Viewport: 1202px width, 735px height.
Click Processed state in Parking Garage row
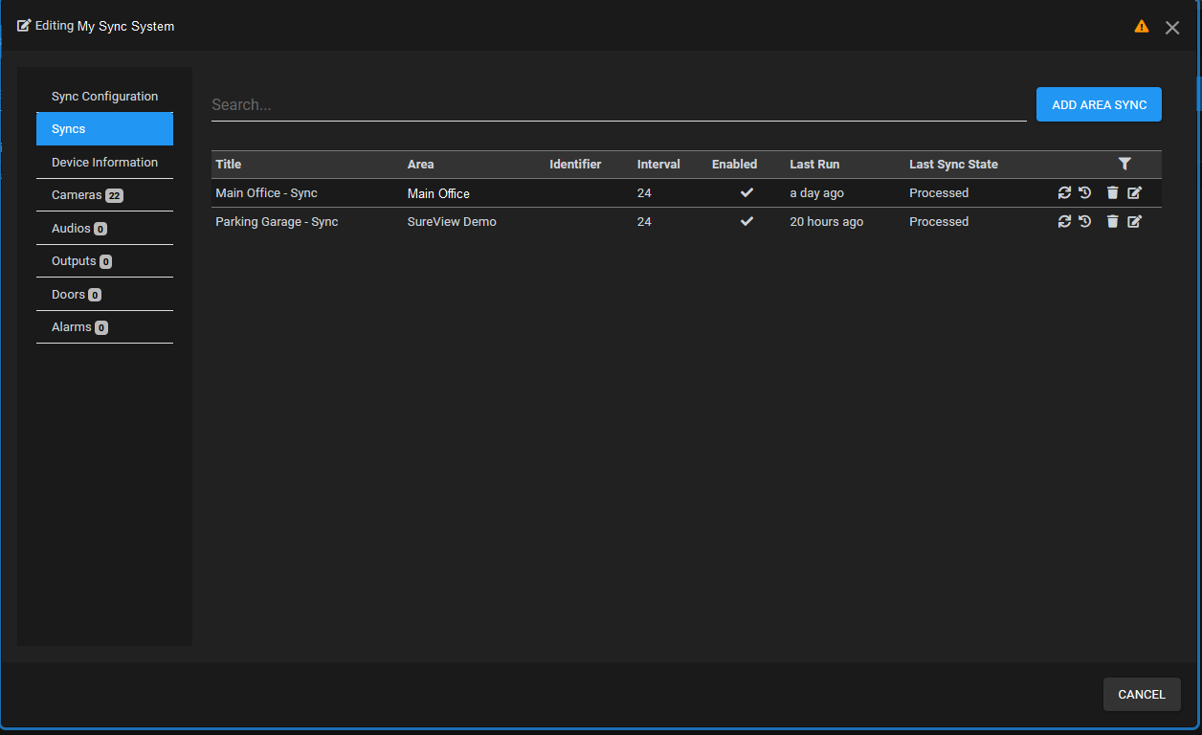click(939, 222)
